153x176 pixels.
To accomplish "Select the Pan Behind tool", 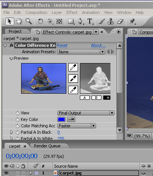I will (59, 21).
